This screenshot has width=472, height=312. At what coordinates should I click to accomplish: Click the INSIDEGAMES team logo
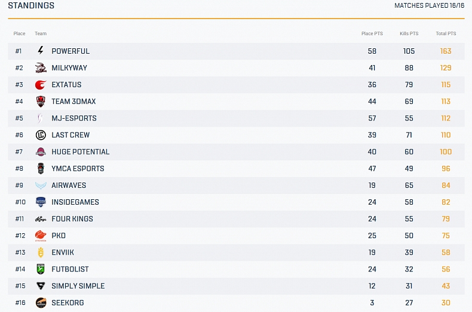pyautogui.click(x=41, y=202)
